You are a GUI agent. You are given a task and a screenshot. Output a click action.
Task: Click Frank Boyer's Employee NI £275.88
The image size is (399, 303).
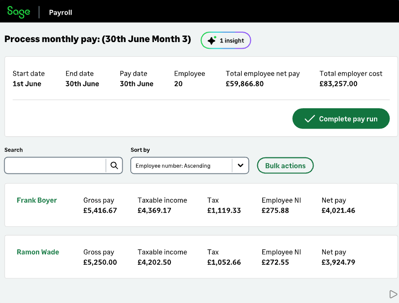click(275, 210)
